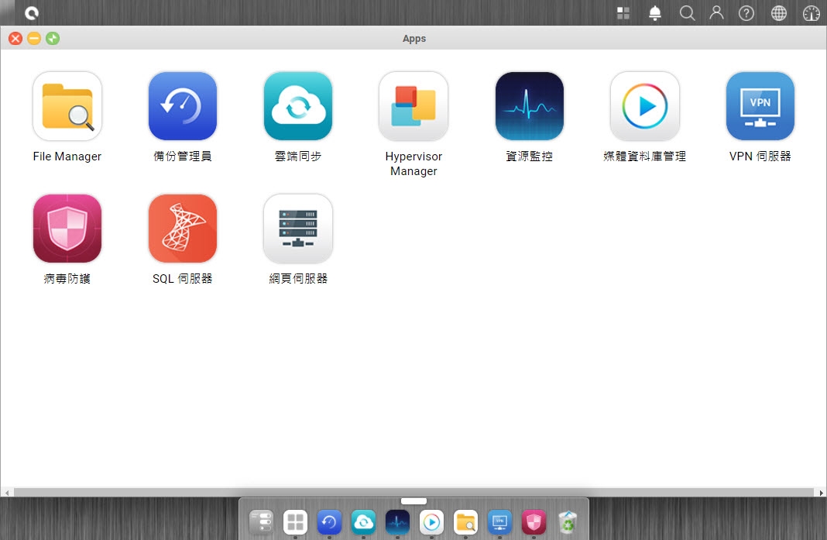Click backup manager icon in dock
This screenshot has height=540, width=827.
pyautogui.click(x=329, y=522)
